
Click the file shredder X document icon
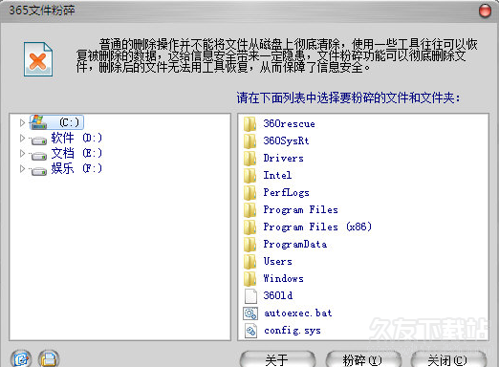[38, 59]
